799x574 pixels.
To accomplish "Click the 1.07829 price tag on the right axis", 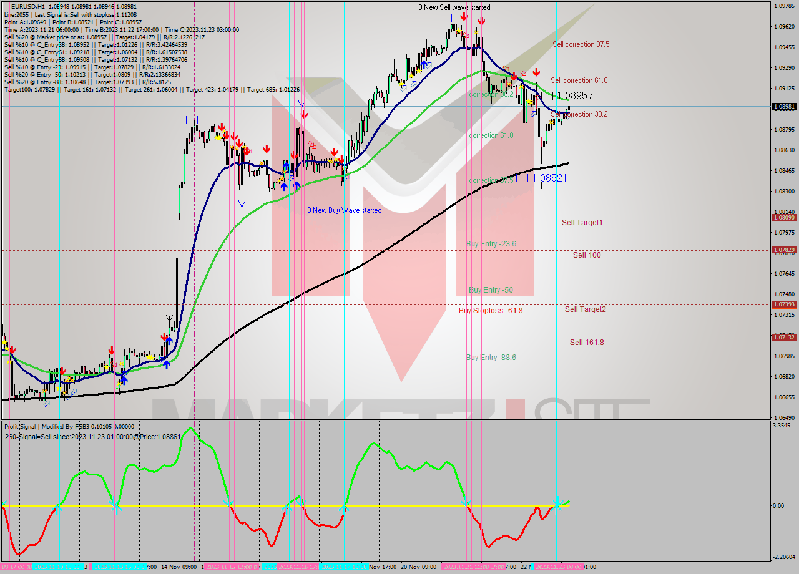I will click(784, 250).
